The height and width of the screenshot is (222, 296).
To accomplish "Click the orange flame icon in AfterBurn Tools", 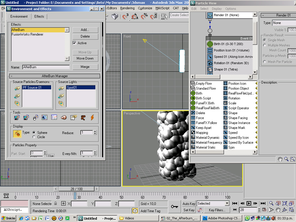I will [92, 118].
